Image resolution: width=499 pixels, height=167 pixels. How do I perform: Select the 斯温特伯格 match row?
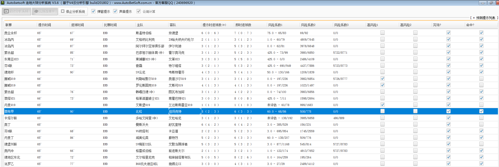pos(144,33)
